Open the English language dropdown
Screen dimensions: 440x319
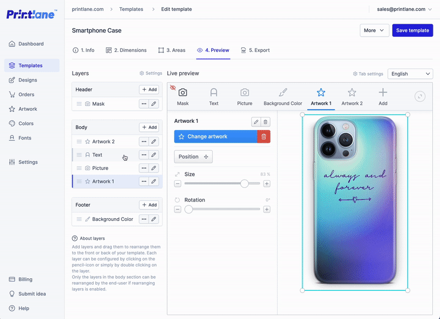410,73
